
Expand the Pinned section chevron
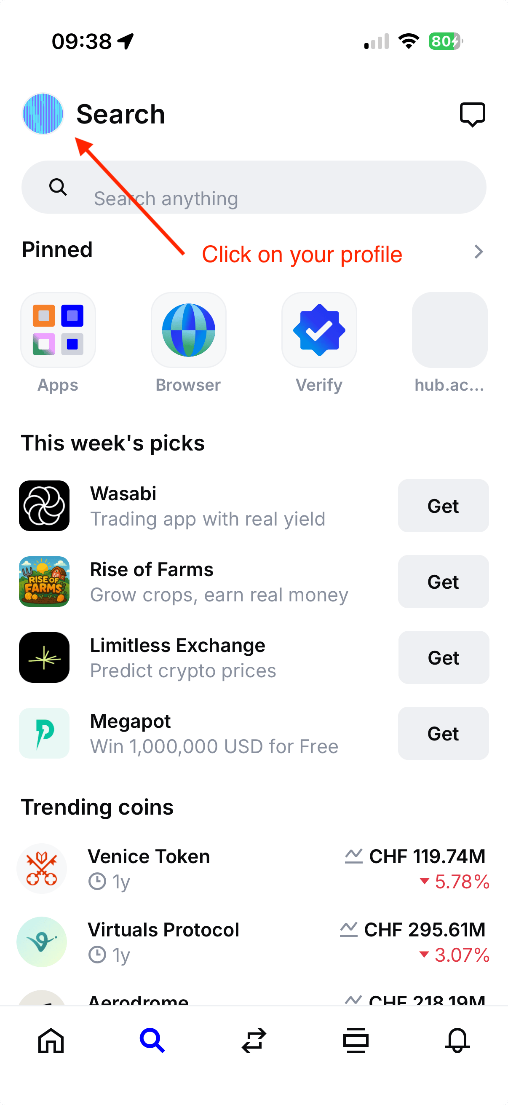479,252
